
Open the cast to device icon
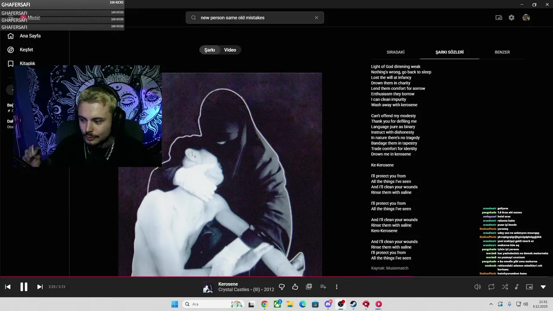coord(499,18)
